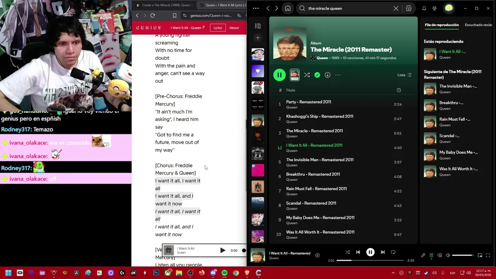The width and height of the screenshot is (496, 279).
Task: Toggle repeat in the player bar
Action: click(x=393, y=252)
